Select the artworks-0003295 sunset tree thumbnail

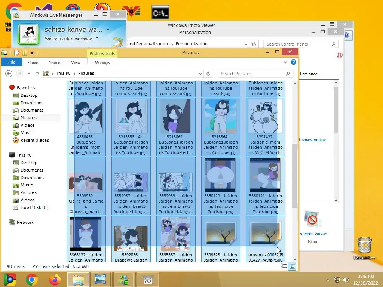[266, 234]
